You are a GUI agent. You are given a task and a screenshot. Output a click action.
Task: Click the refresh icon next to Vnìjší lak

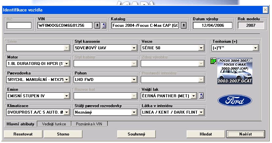[x=202, y=95]
